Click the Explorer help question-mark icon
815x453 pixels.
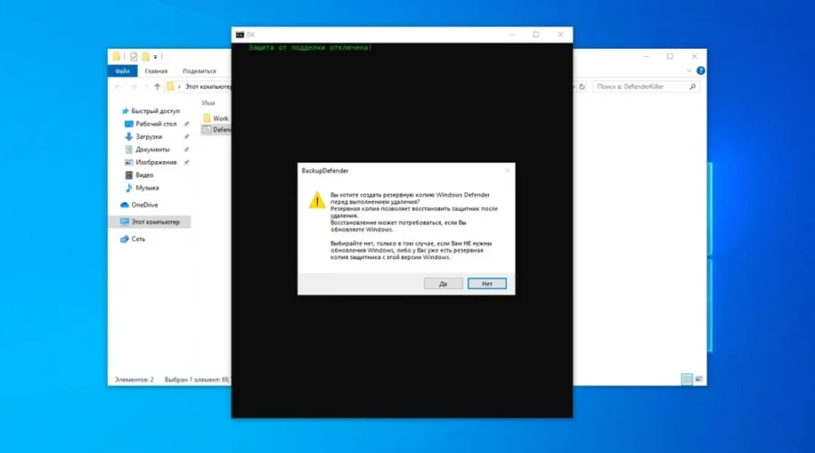(700, 71)
